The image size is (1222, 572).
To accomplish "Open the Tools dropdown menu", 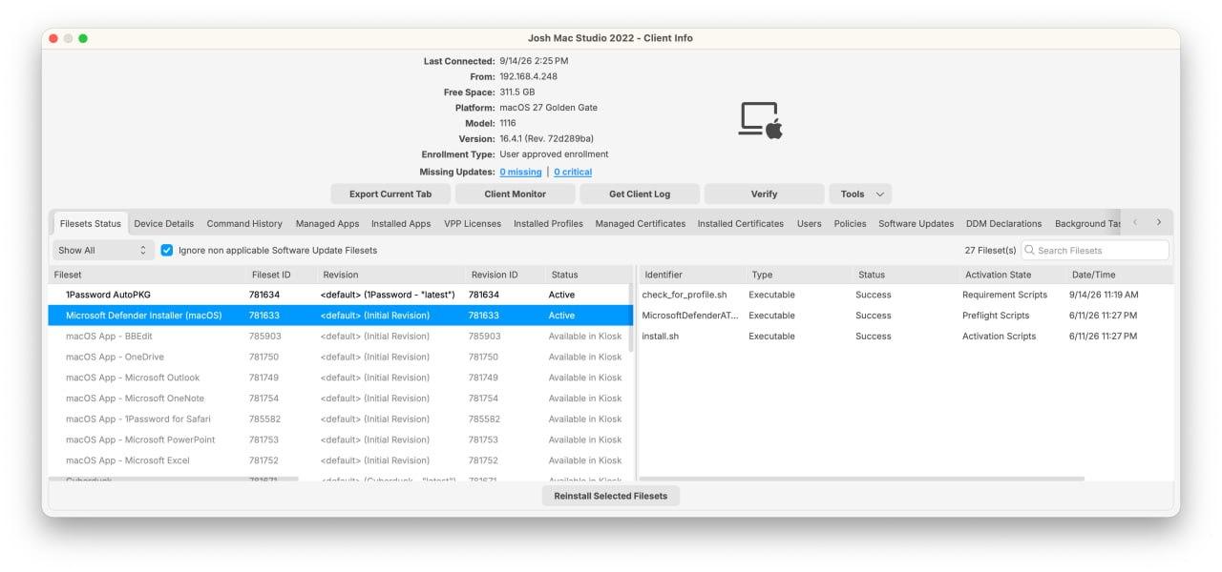I will pyautogui.click(x=860, y=194).
